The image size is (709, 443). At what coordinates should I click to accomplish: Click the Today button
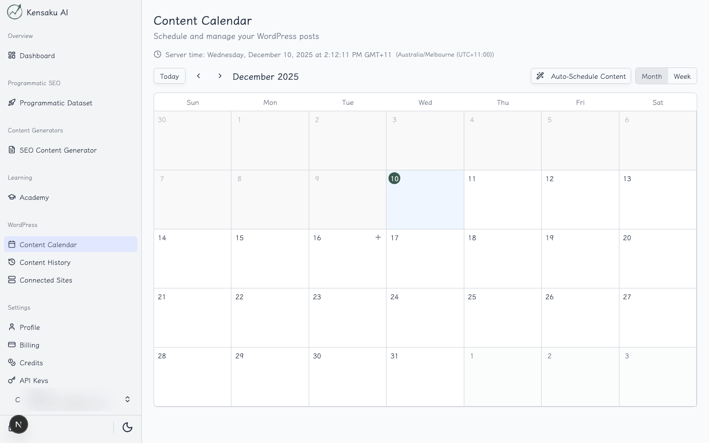point(169,76)
